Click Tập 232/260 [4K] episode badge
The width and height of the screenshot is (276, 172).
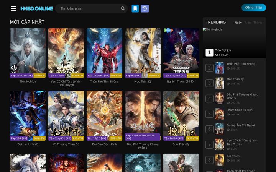99,76
